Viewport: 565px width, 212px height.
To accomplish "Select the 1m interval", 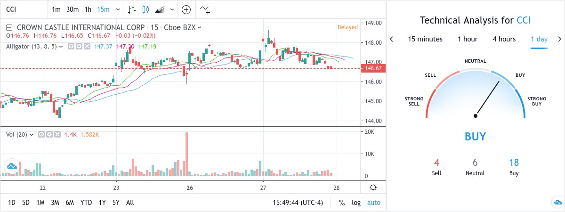I will (x=56, y=9).
